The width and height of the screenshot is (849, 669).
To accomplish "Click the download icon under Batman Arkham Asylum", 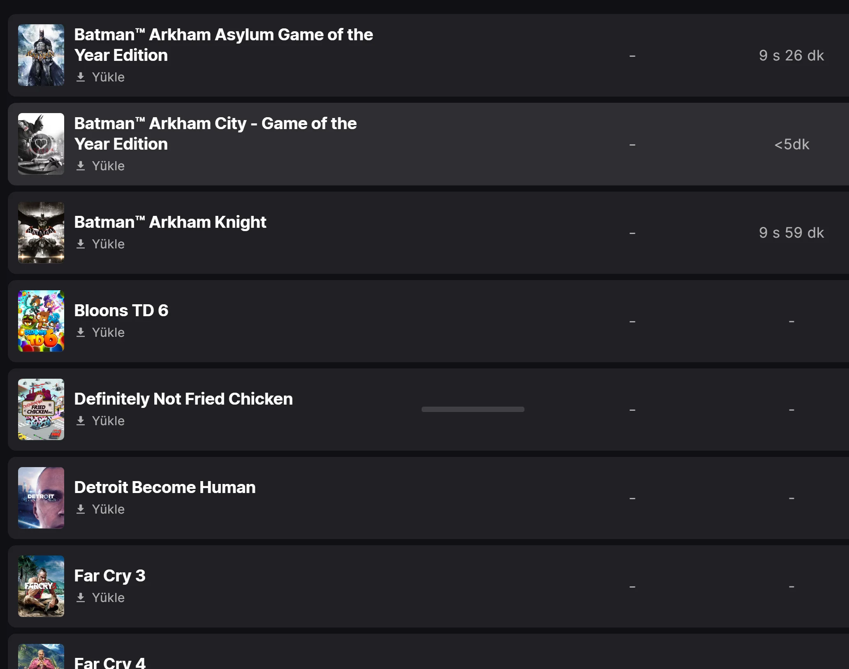I will pos(81,77).
